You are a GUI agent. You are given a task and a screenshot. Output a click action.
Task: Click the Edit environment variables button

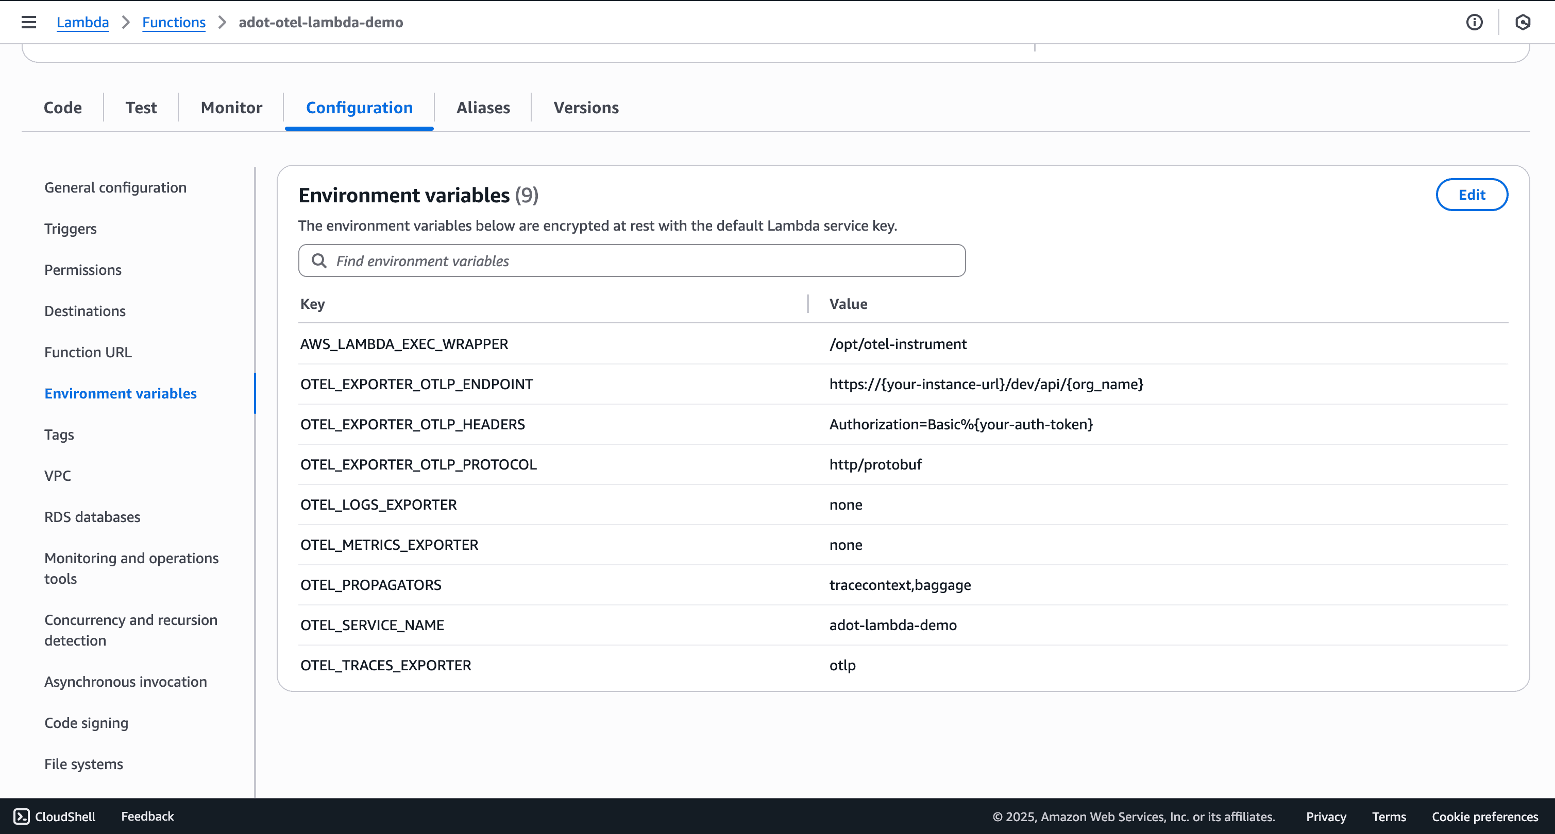click(x=1471, y=194)
